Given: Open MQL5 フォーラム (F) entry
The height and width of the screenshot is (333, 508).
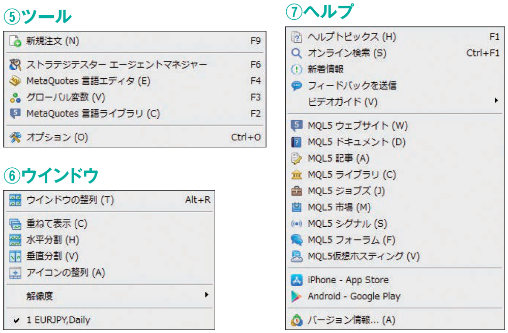Looking at the screenshot, I should [395, 240].
